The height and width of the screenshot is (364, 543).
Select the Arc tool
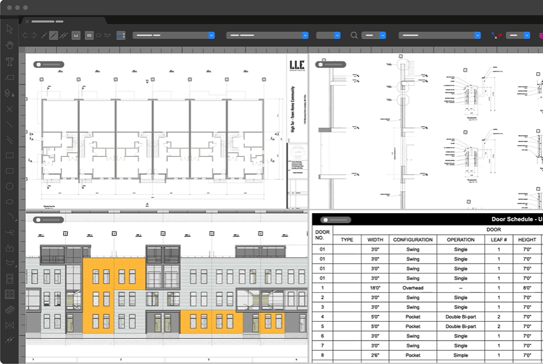(x=10, y=216)
